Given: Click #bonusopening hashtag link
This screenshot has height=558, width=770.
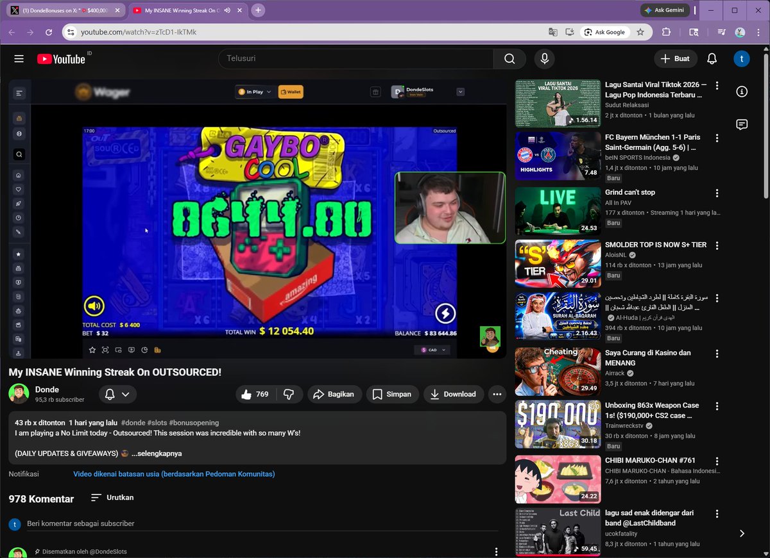Looking at the screenshot, I should (194, 423).
